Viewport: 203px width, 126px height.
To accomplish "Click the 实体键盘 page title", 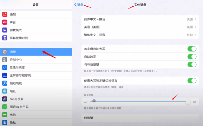I will point(140,5).
